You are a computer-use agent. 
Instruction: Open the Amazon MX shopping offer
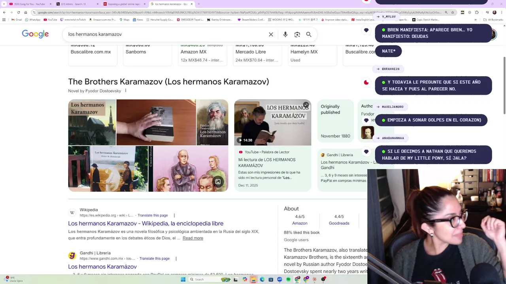pyautogui.click(x=202, y=54)
